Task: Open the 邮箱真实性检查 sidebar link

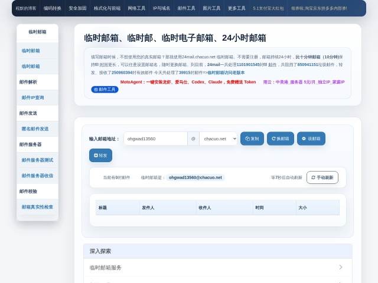Action: [x=37, y=207]
